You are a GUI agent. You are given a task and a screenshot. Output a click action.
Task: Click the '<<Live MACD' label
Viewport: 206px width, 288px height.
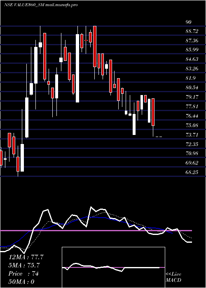click(173, 277)
